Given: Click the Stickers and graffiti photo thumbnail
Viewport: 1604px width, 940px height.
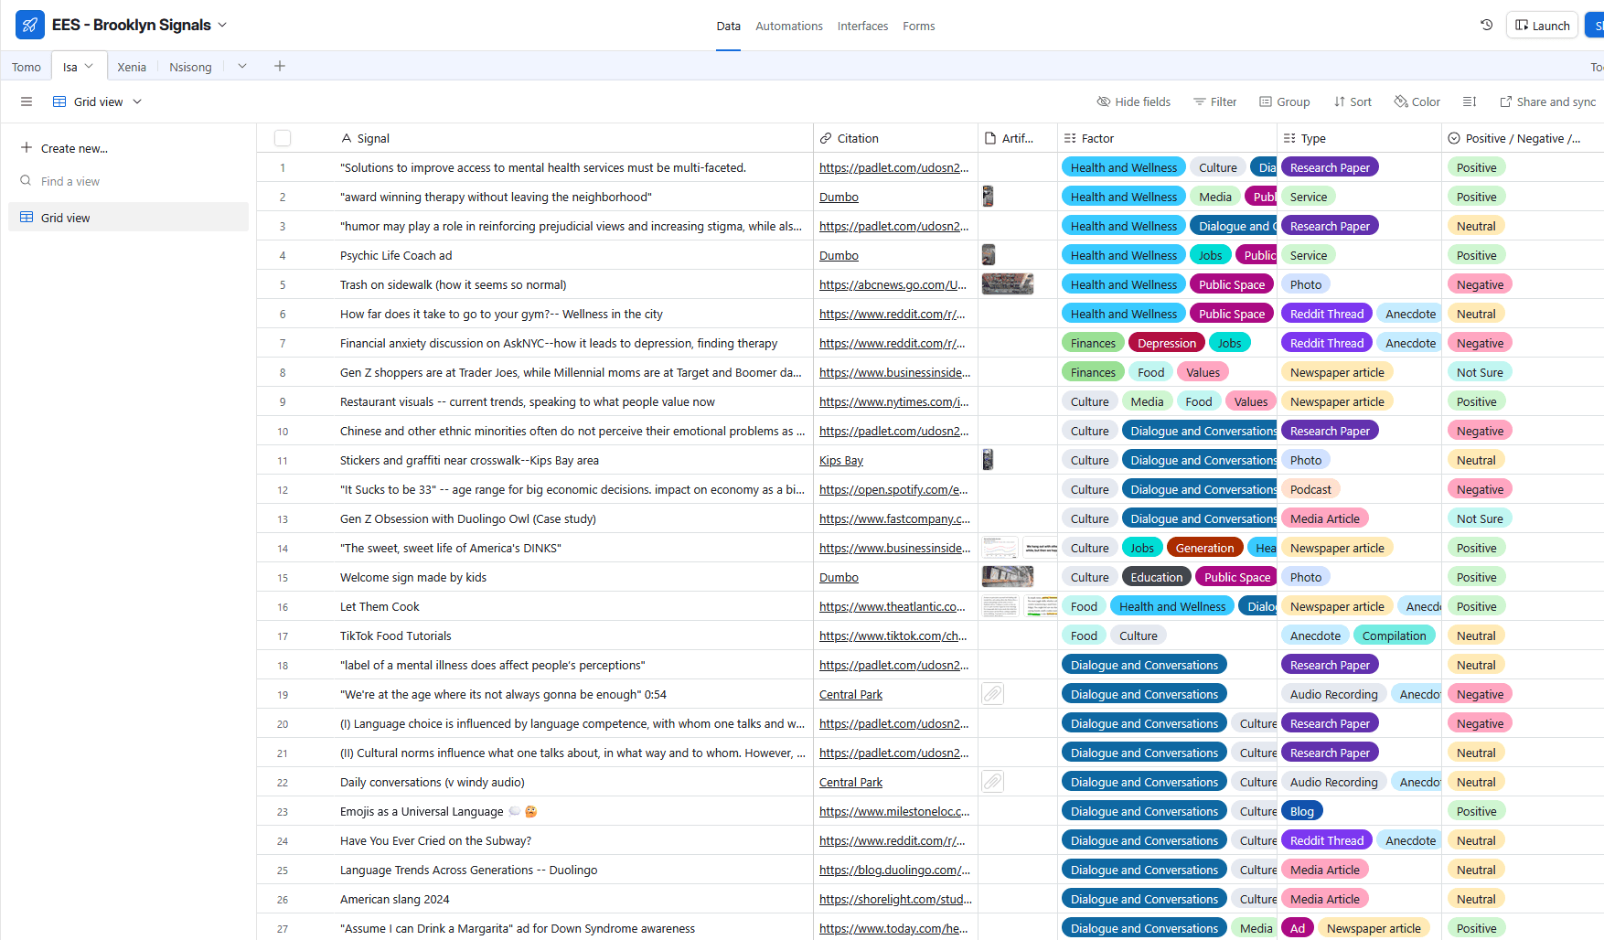Looking at the screenshot, I should coord(988,460).
